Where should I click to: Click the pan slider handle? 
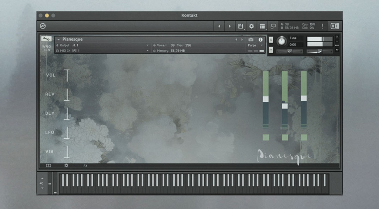(289, 51)
